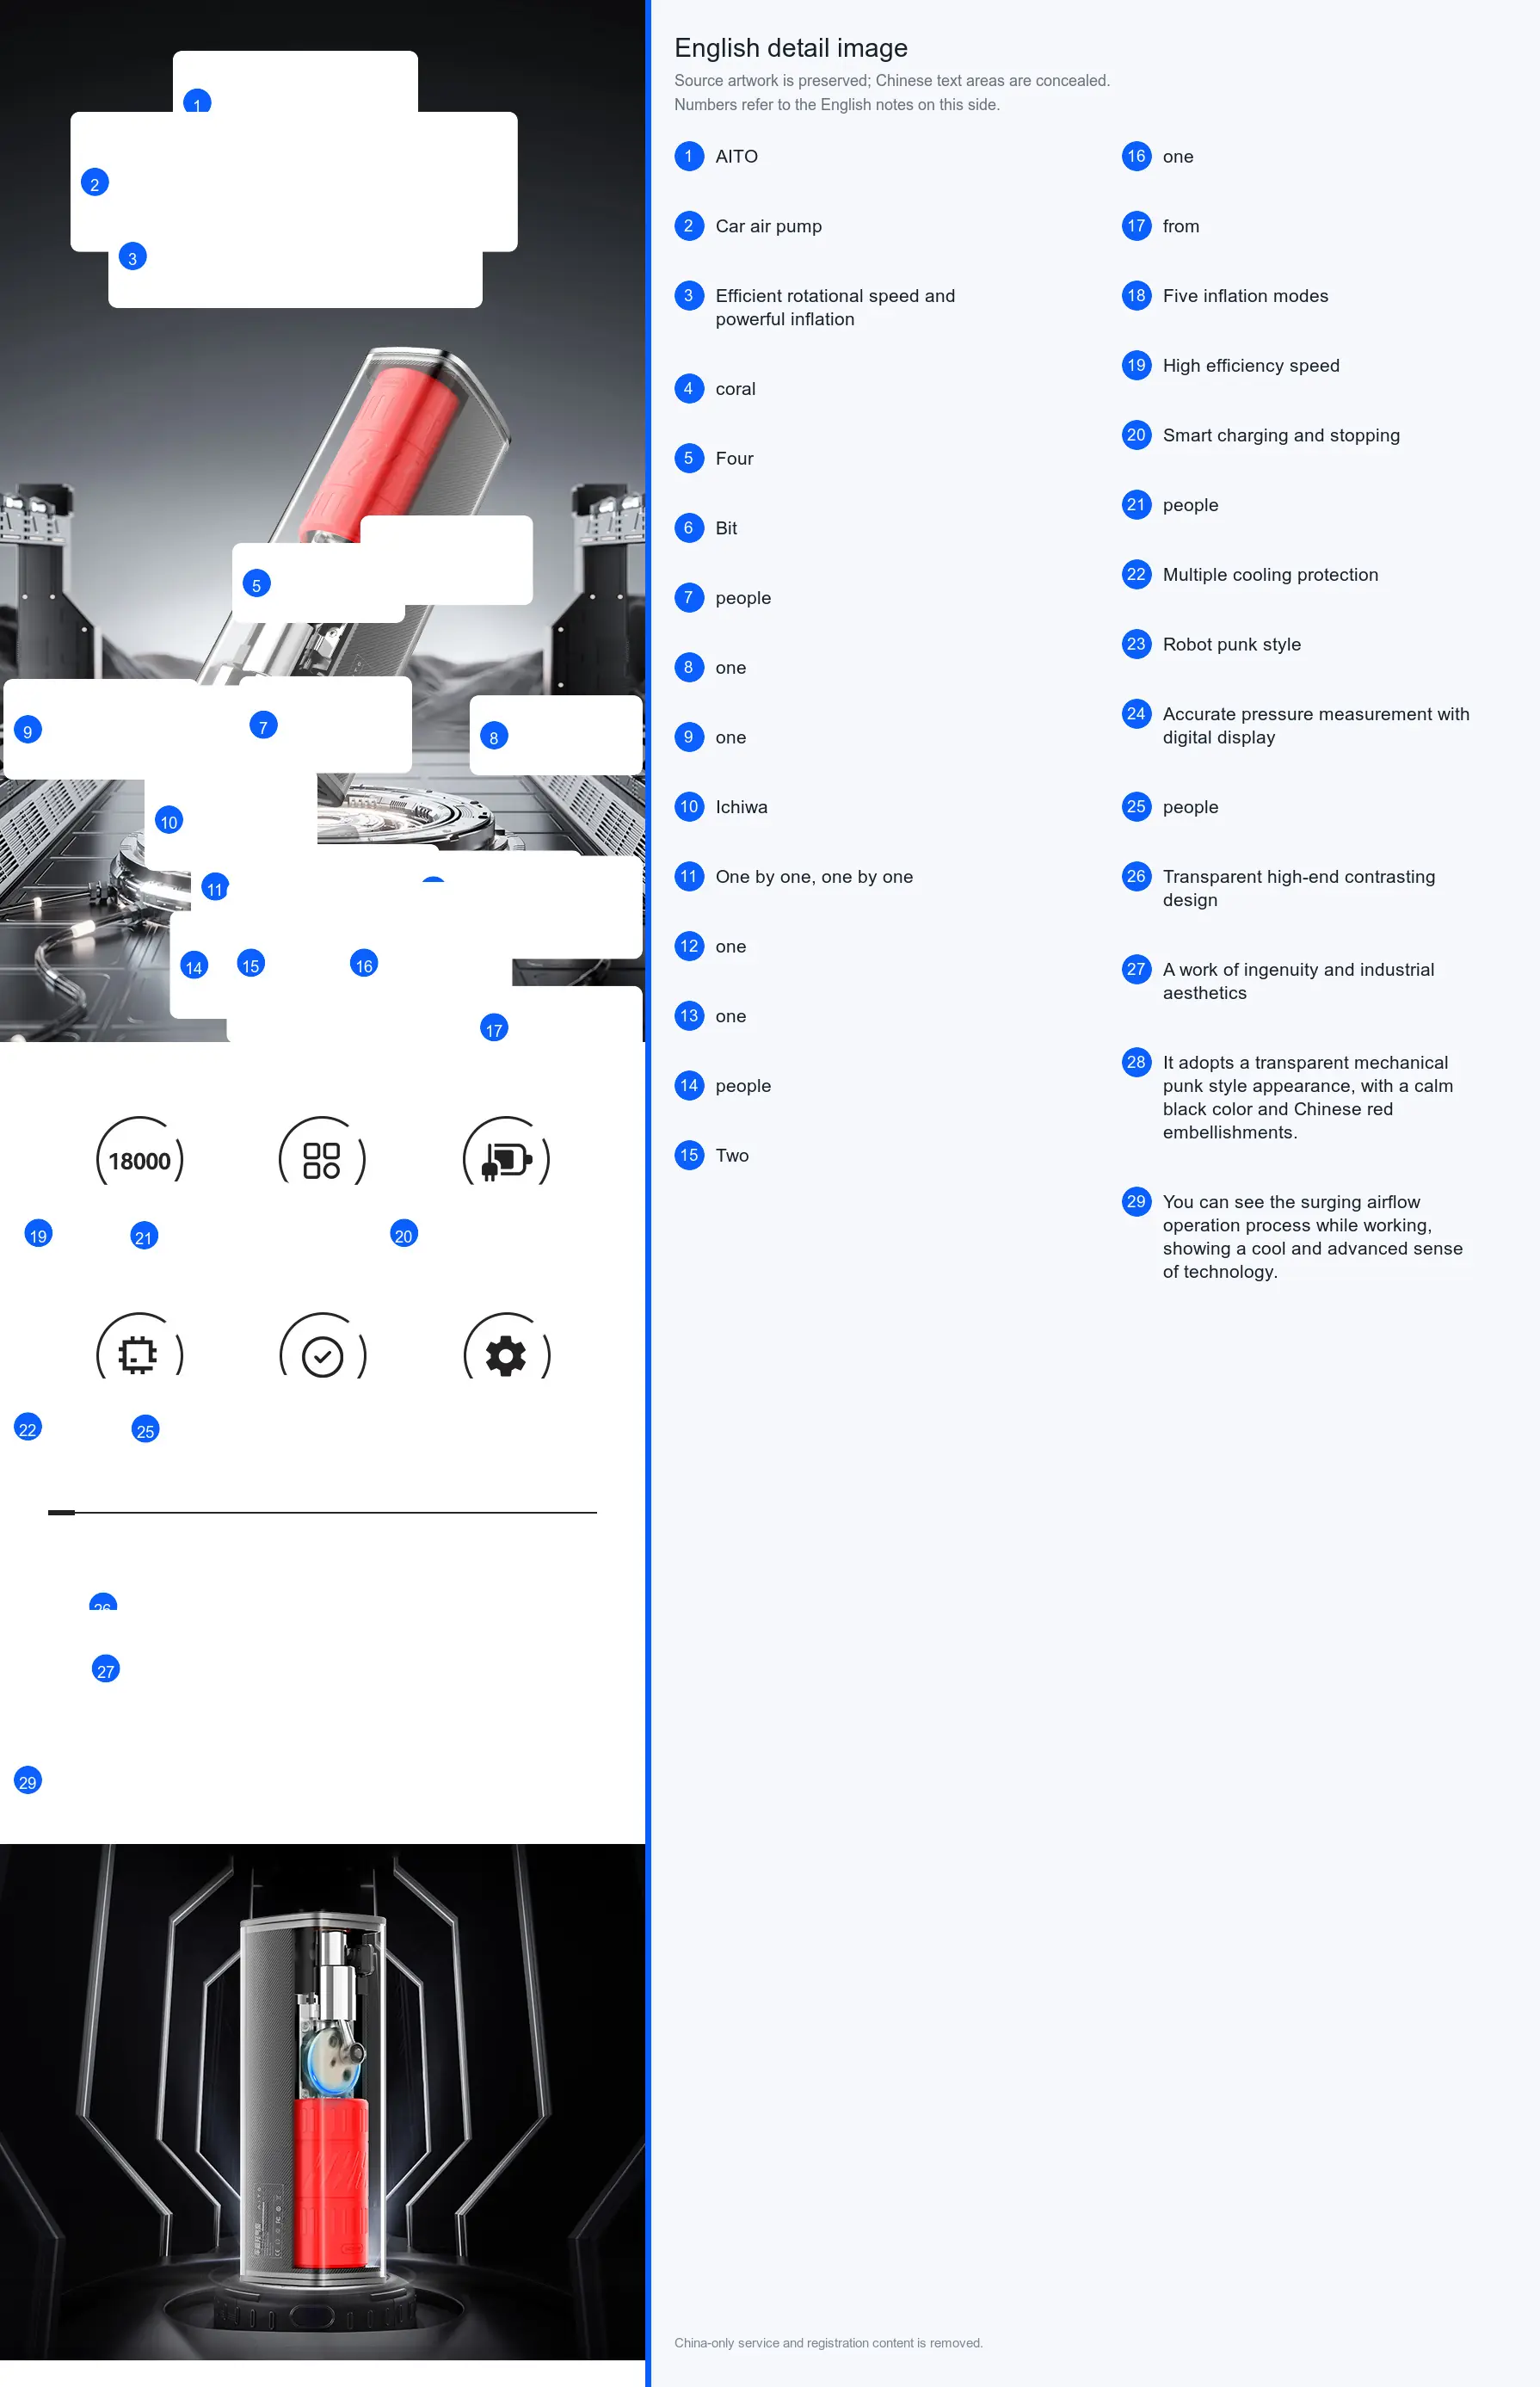Viewport: 1540px width, 2387px height.
Task: Select the "people" note numbered 21
Action: 1190,506
